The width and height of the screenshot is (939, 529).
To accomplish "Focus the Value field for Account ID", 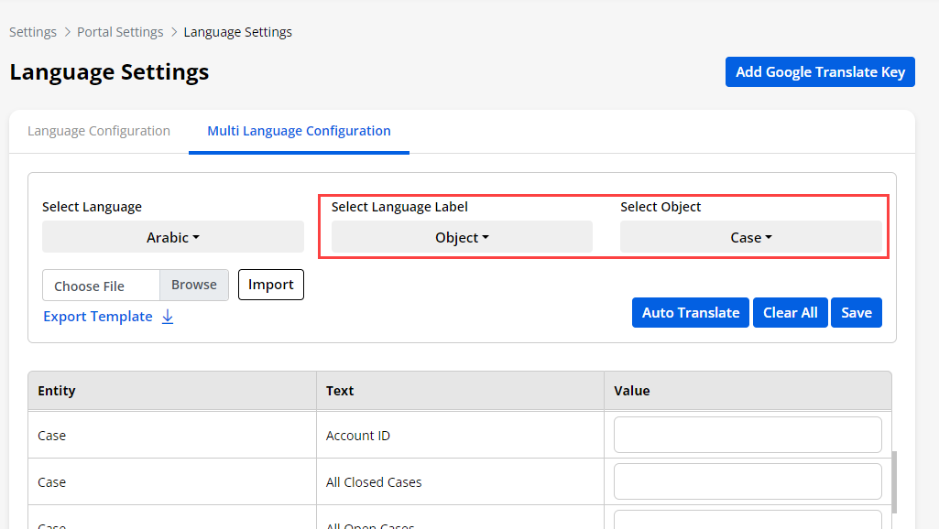I will (x=747, y=435).
